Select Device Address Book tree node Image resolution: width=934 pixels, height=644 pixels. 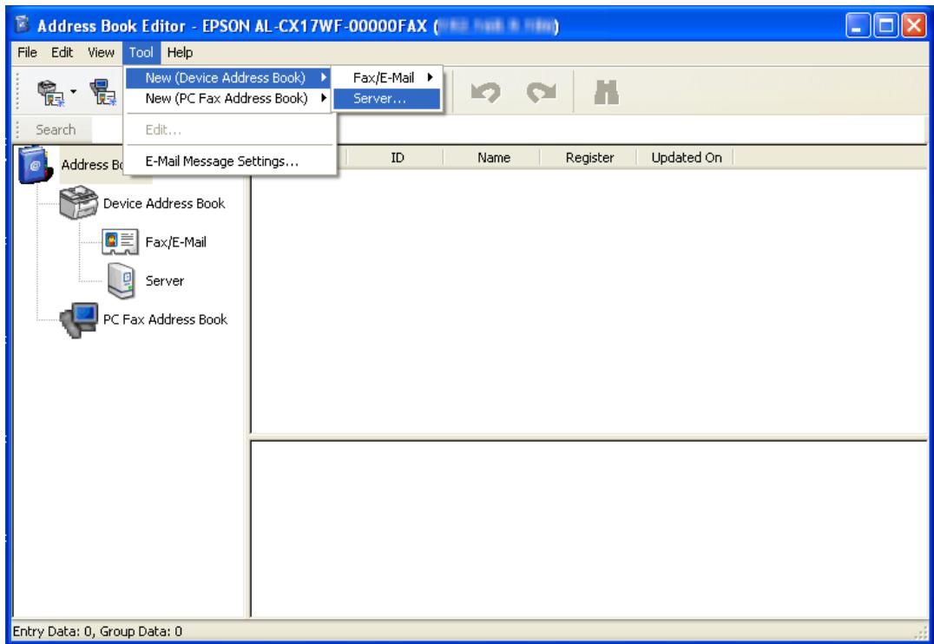coord(164,204)
